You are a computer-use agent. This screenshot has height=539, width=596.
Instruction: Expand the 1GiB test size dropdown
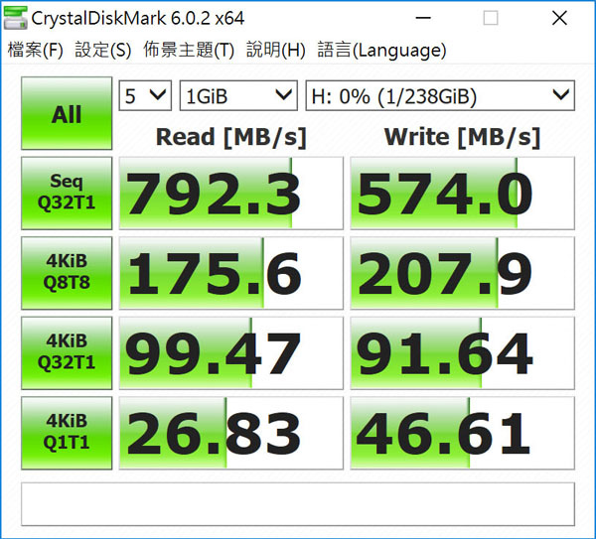[238, 95]
